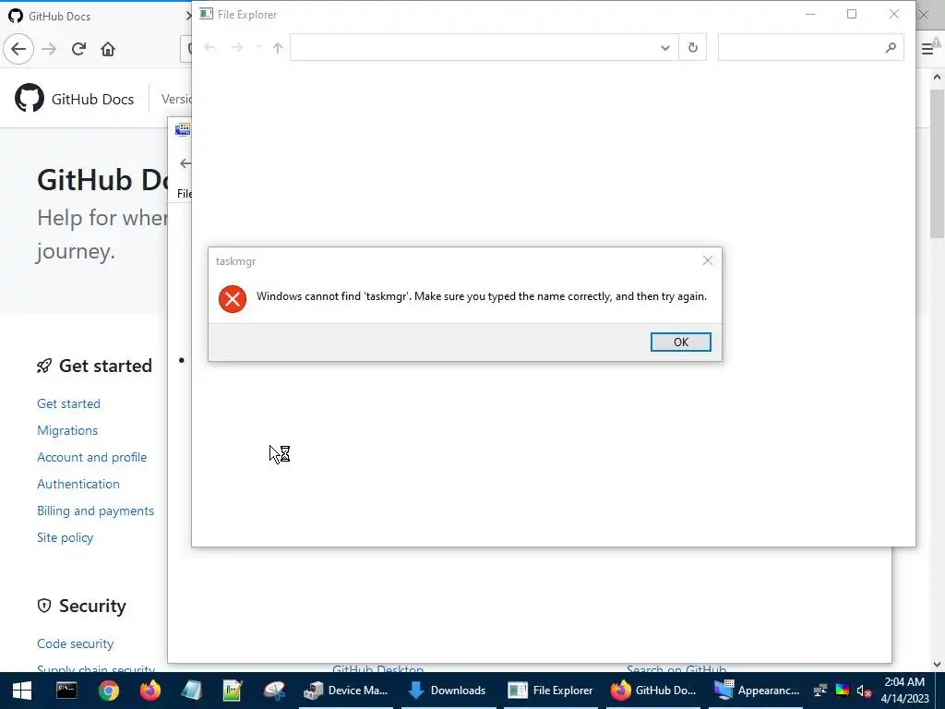Image resolution: width=945 pixels, height=709 pixels.
Task: Minimize the File Explorer window
Action: [810, 14]
